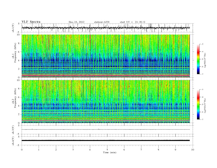Click the "VLF Spectra" plot title
This screenshot has height=168, width=217.
click(x=31, y=22)
